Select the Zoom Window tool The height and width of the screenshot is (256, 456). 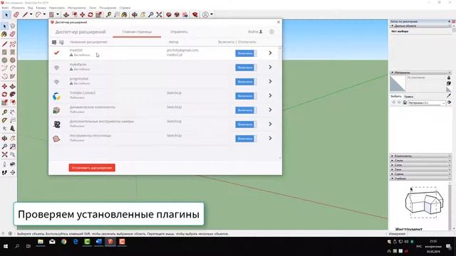click(x=13, y=146)
